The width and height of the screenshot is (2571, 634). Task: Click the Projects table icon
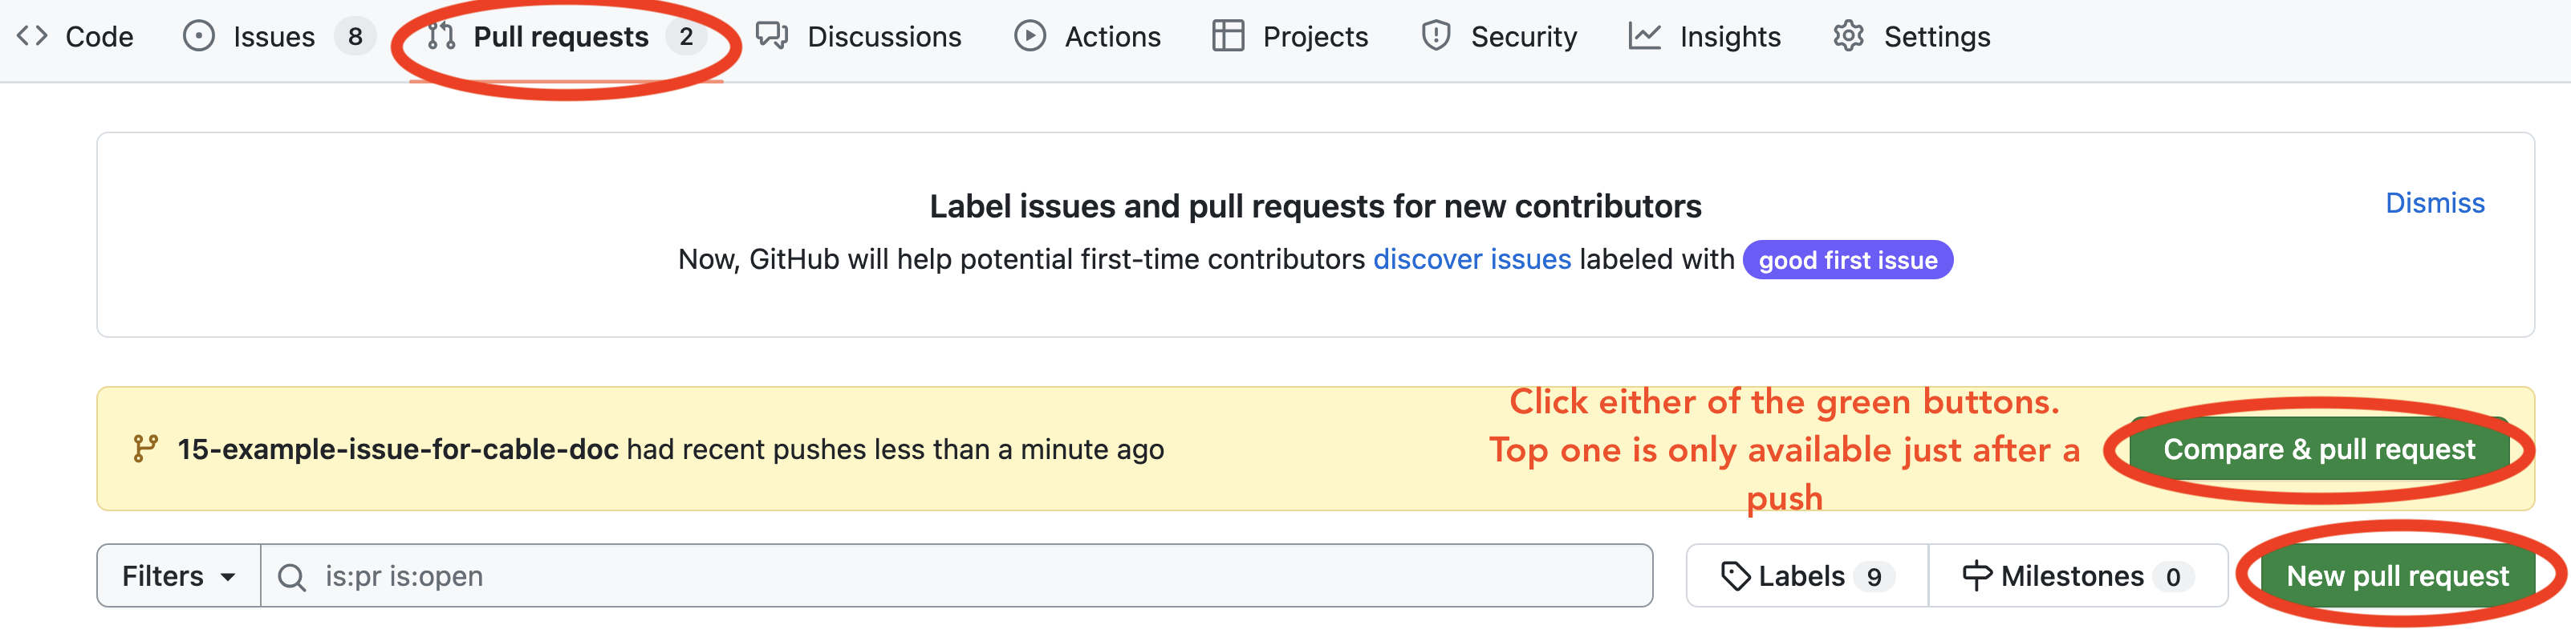click(1228, 36)
